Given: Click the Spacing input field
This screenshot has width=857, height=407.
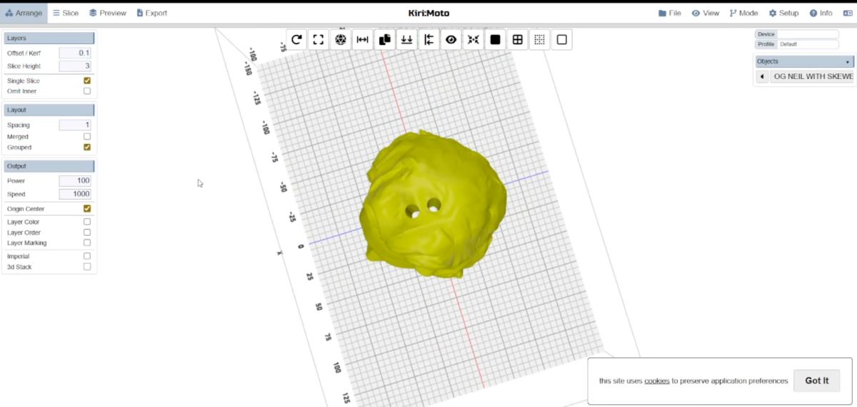Looking at the screenshot, I should click(75, 125).
